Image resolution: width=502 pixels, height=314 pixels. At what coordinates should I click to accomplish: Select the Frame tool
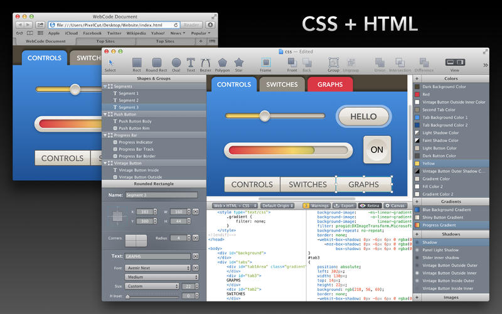coord(265,65)
